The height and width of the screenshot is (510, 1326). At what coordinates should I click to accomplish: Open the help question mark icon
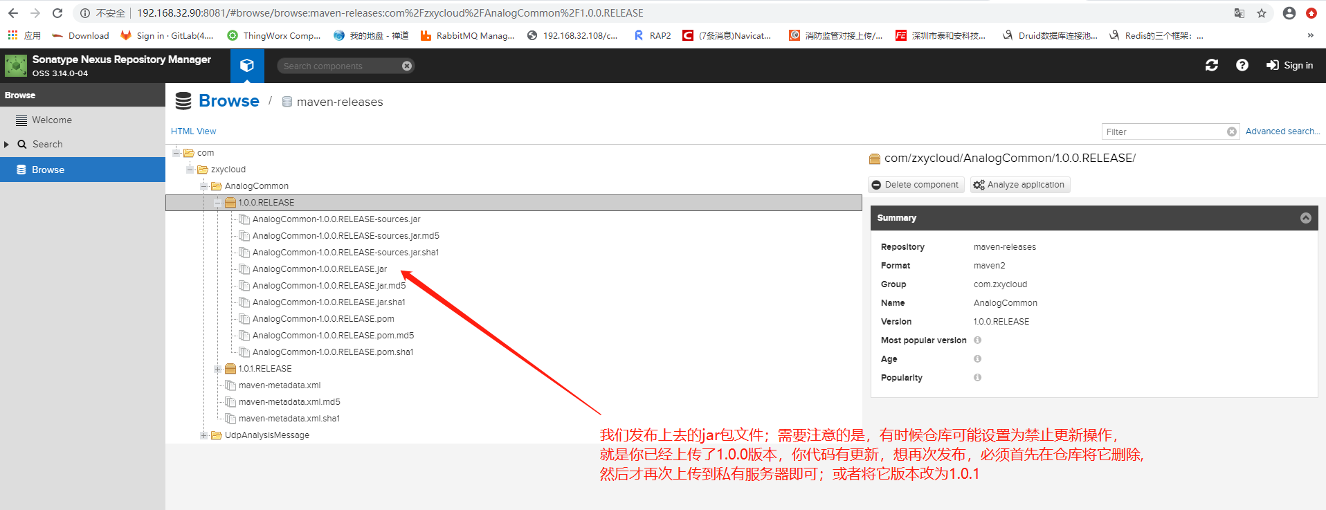point(1242,65)
